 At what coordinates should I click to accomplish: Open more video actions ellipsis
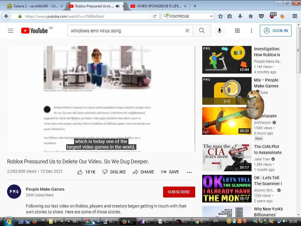(189, 172)
